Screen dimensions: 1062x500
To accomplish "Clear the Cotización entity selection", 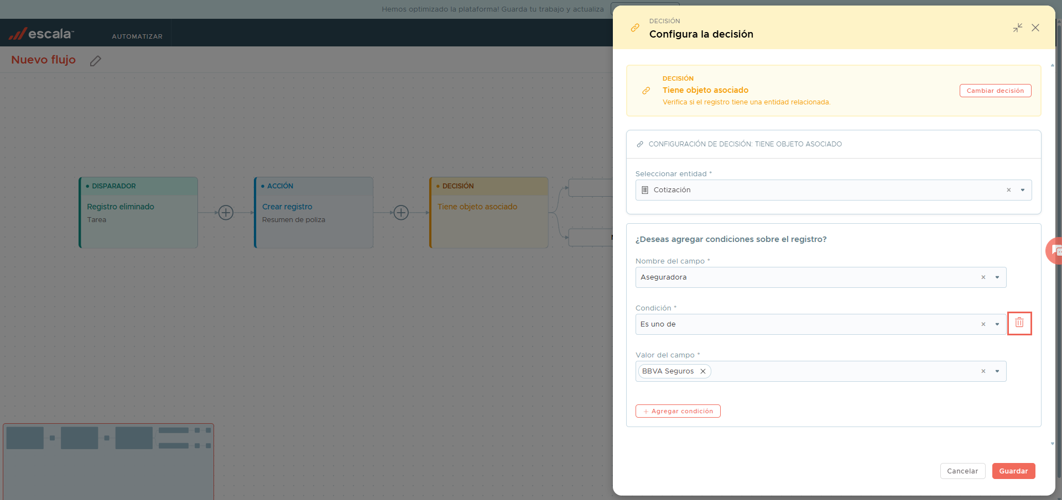I will 1009,190.
